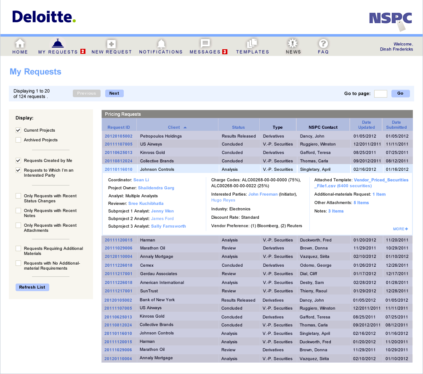Open request 20111226018 for American International
This screenshot has height=374, width=423.
[119, 283]
